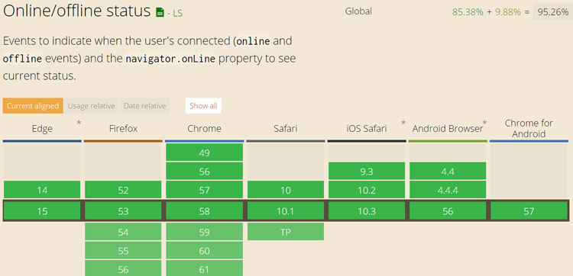Select the Edge 15 current version cell
This screenshot has width=573, height=276.
click(42, 211)
